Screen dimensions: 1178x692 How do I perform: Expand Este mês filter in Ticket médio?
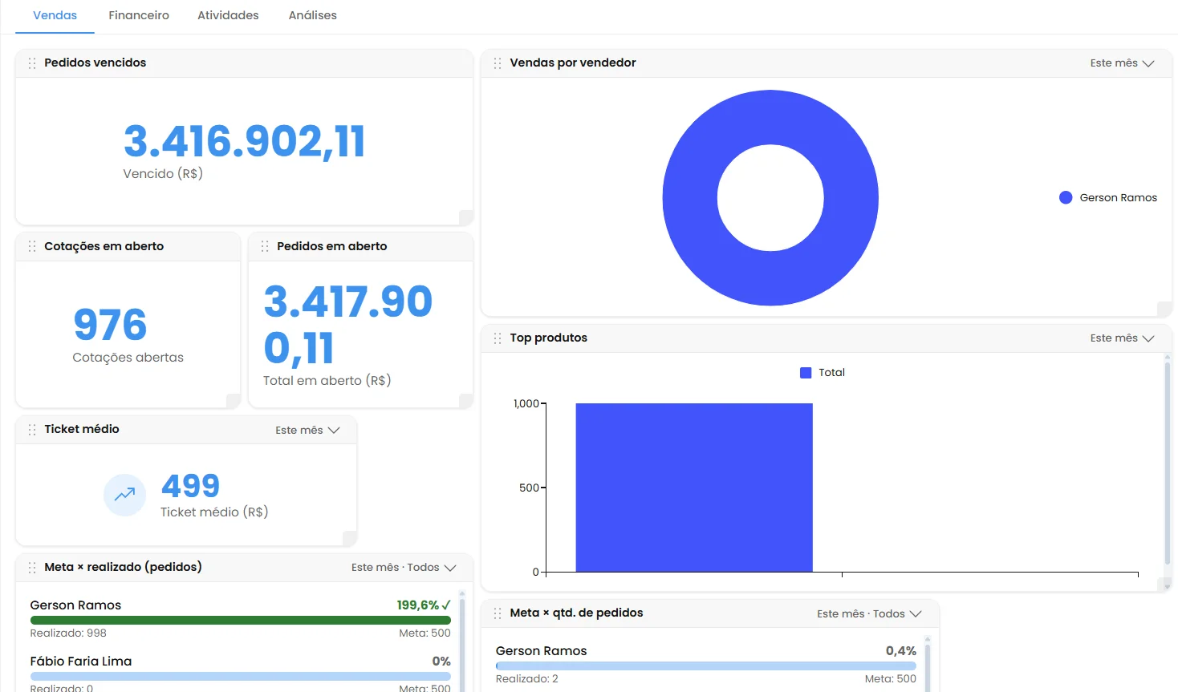coord(307,431)
